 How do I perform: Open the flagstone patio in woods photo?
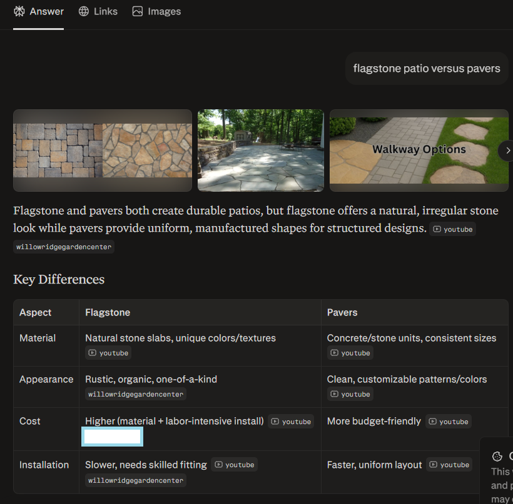pos(261,151)
